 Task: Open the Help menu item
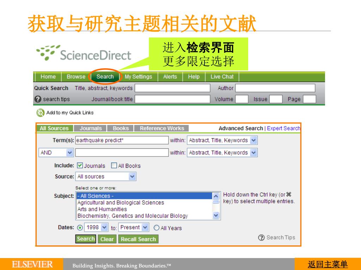click(x=194, y=77)
